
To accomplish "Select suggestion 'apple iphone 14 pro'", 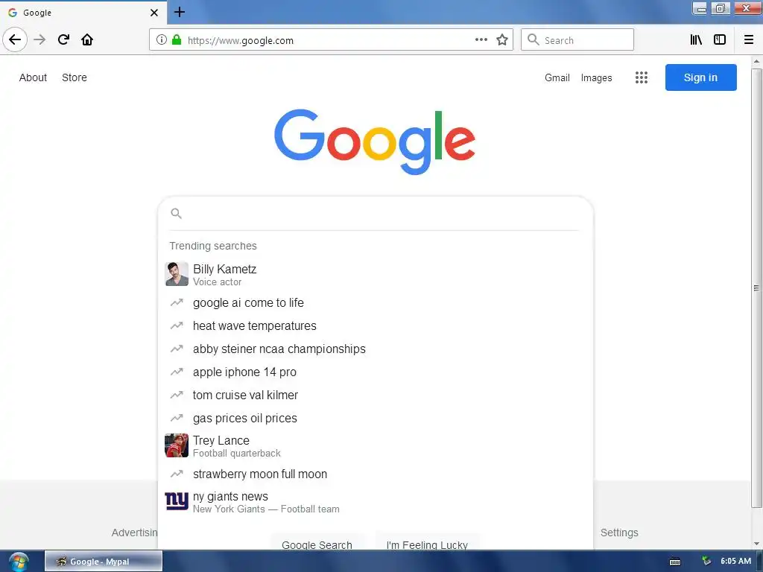I will [376, 372].
